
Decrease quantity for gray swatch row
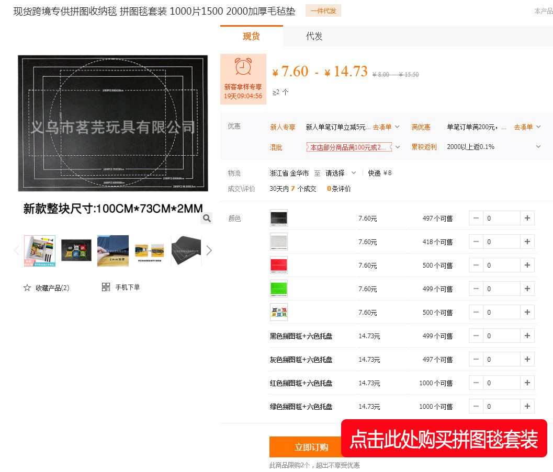click(x=476, y=241)
